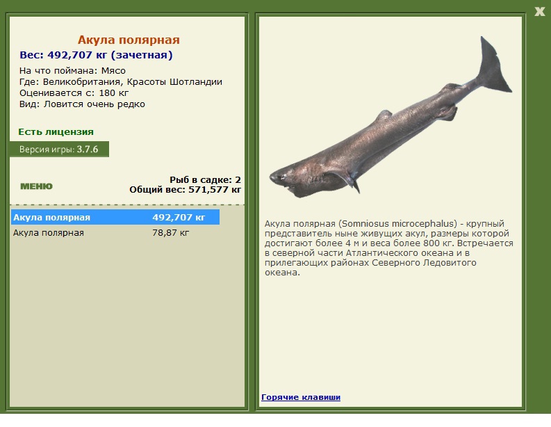Close the window with the X icon
Viewport: 551px width, 427px height.
click(x=539, y=12)
